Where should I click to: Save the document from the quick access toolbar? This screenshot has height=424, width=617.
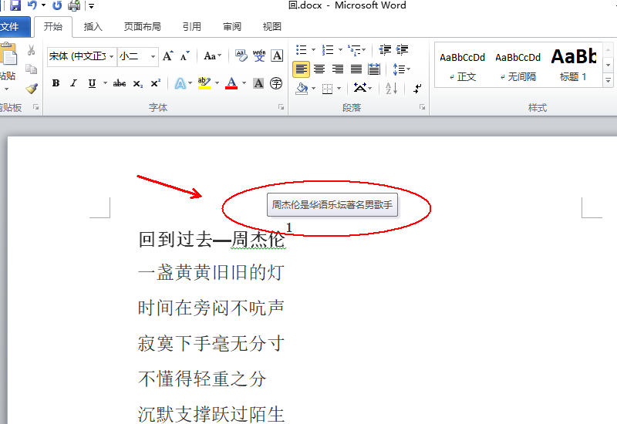tap(15, 5)
